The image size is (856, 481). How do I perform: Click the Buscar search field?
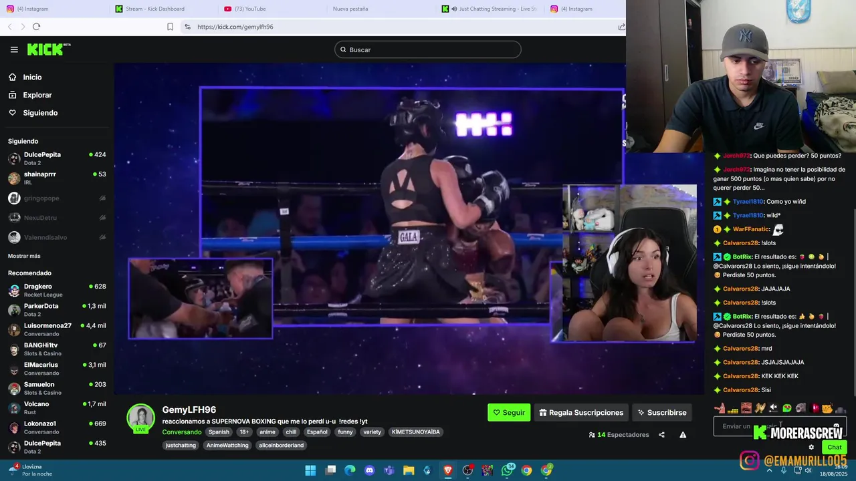pyautogui.click(x=428, y=49)
